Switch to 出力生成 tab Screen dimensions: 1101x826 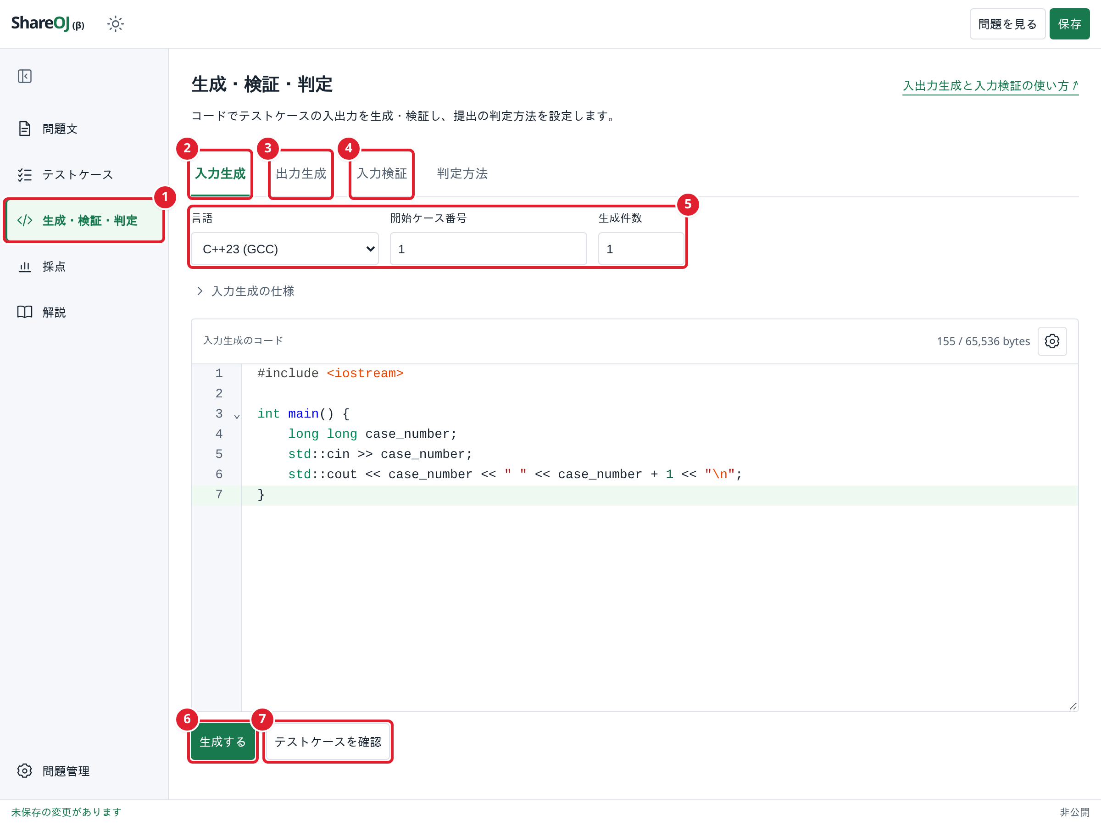click(x=300, y=173)
